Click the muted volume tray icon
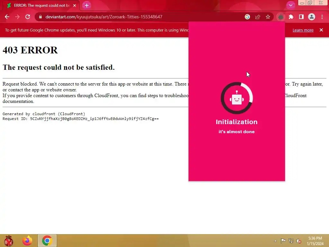This screenshot has width=329, height=247. pos(298,241)
